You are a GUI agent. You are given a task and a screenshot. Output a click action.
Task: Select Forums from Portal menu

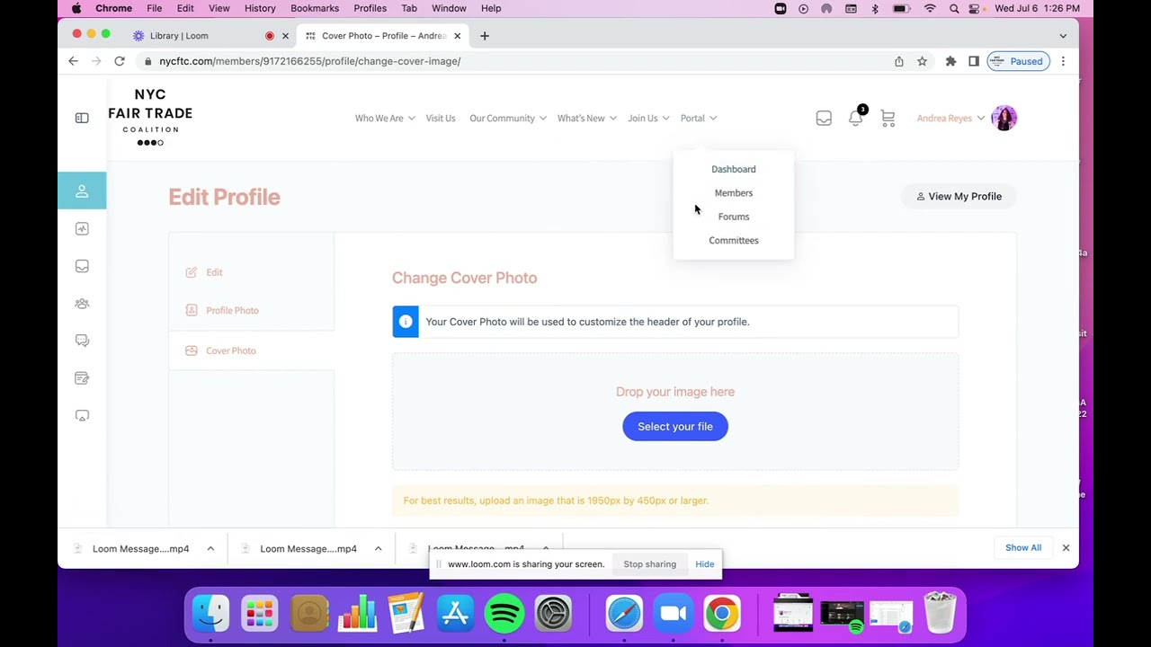click(734, 217)
